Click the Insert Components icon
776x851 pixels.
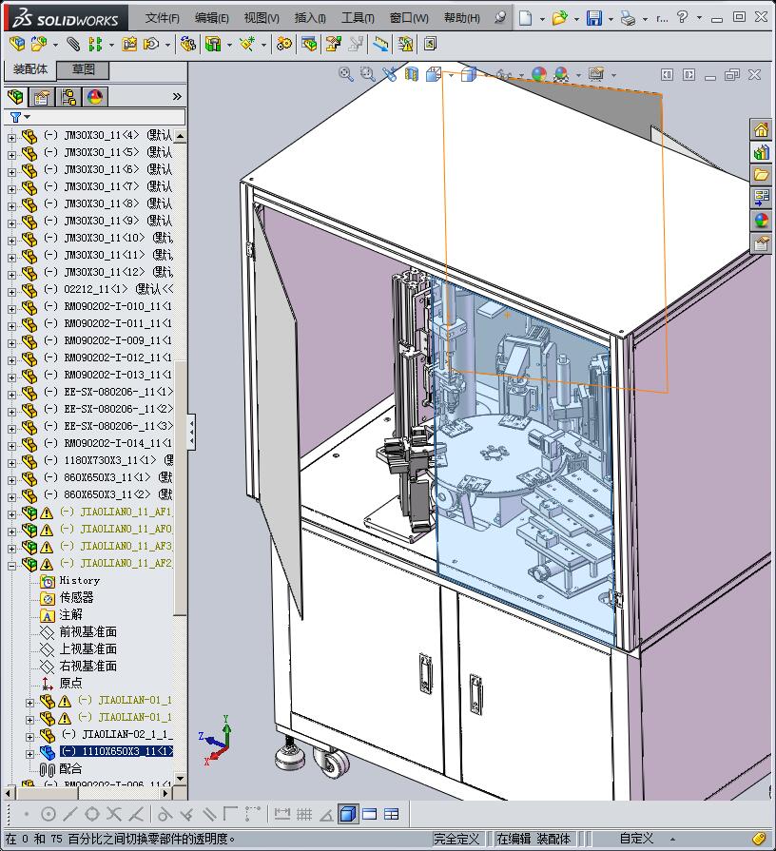click(x=39, y=44)
